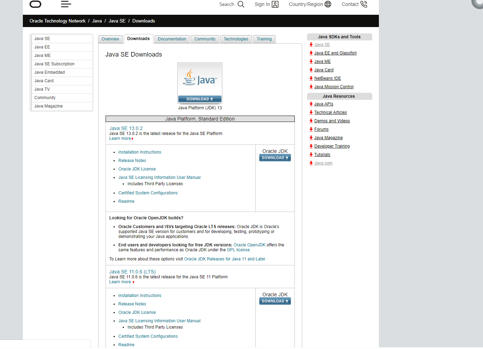Click Oracle JDK DOWNLOAD for Java SE 11.0.6
Viewport: 483px width, 349px height.
click(275, 301)
